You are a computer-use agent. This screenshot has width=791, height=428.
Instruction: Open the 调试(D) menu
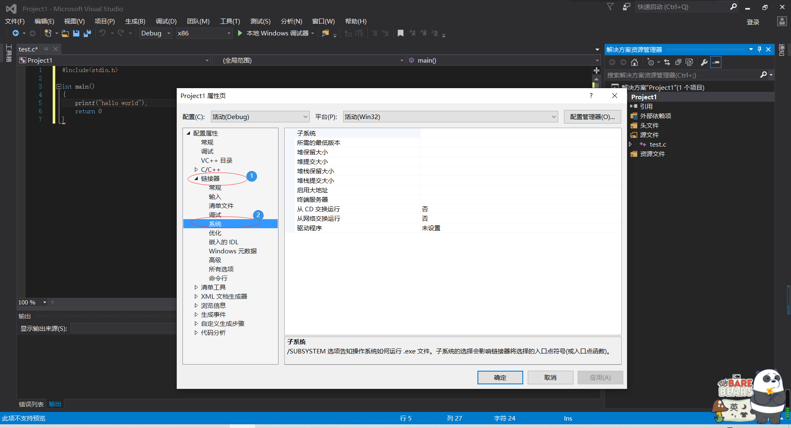166,21
